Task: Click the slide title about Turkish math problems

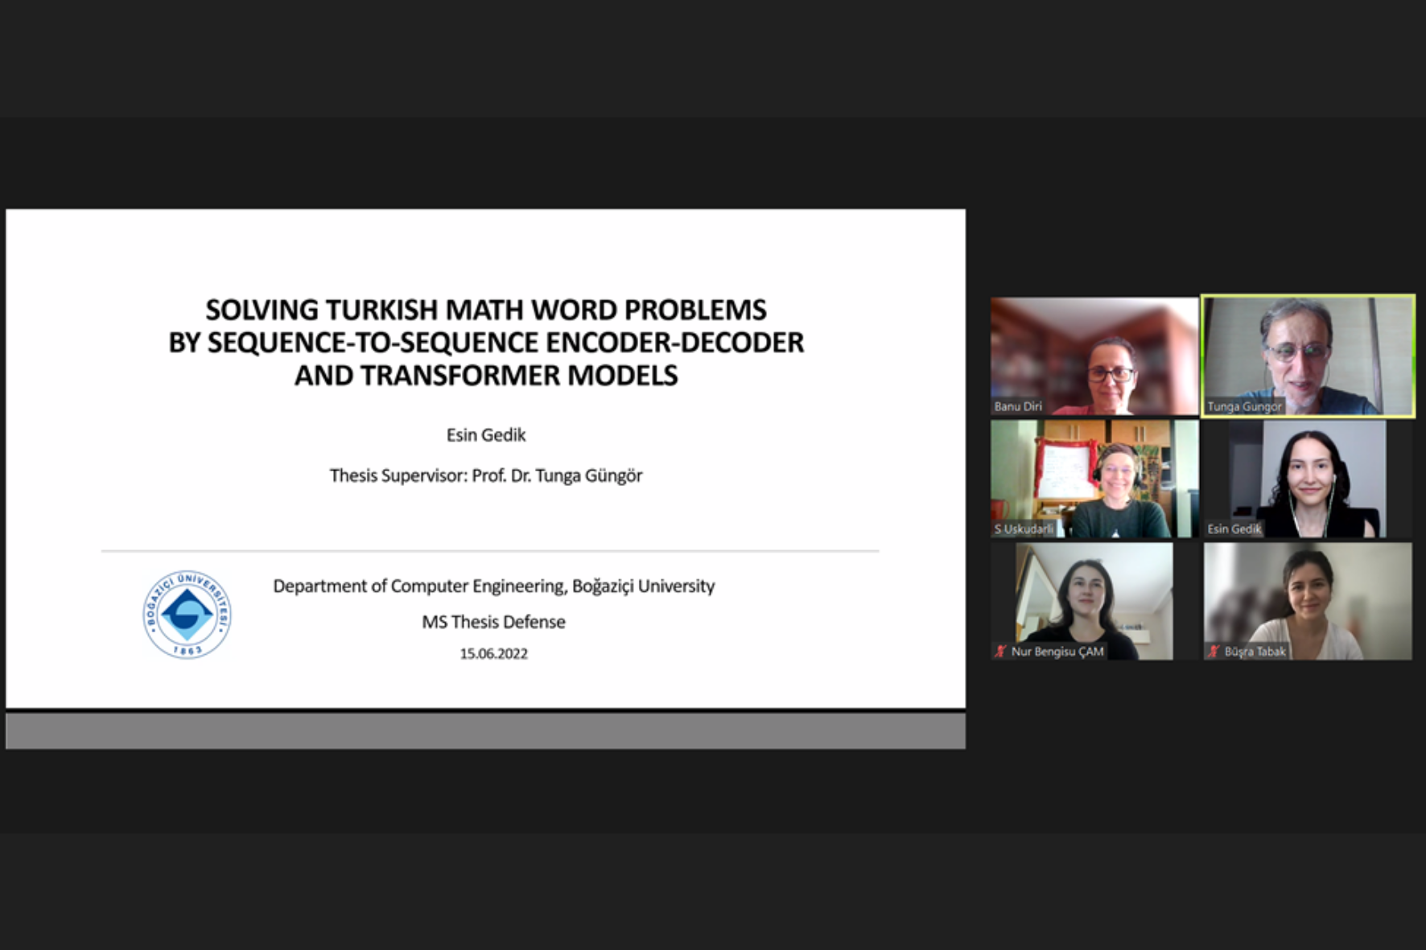Action: [x=485, y=343]
